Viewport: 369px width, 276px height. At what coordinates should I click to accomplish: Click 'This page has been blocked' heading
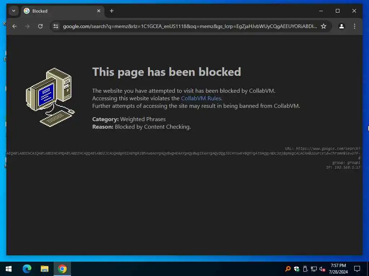(x=166, y=72)
